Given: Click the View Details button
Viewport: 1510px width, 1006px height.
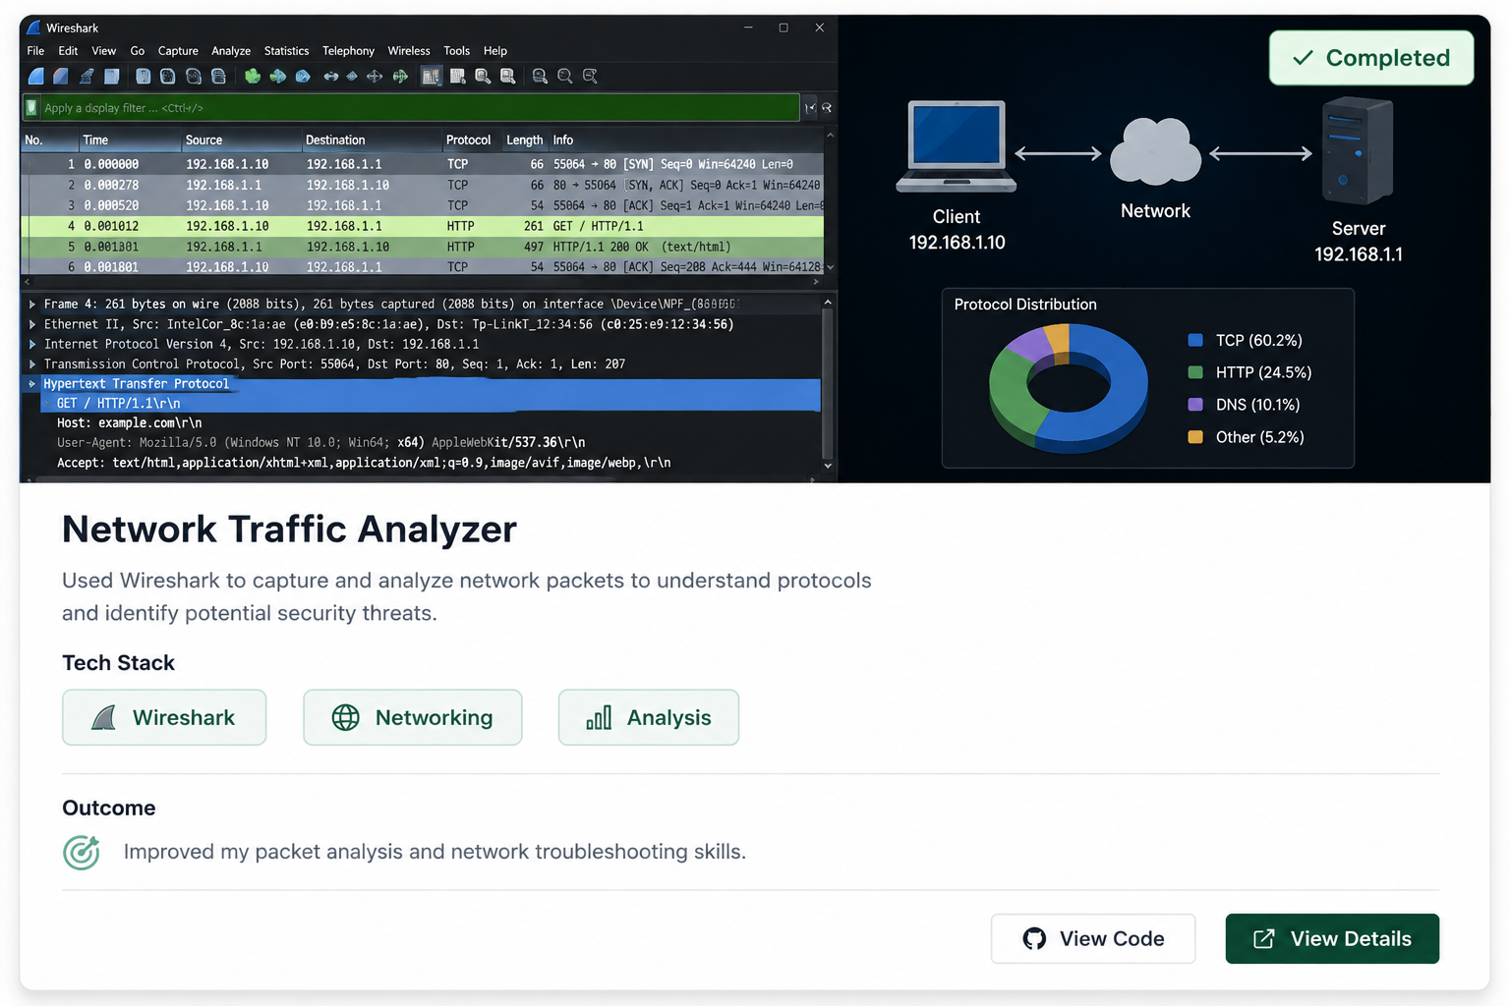Looking at the screenshot, I should (1332, 938).
